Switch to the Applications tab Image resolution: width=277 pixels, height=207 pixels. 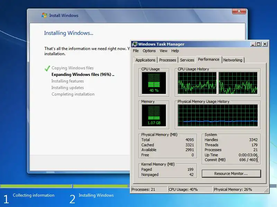pyautogui.click(x=145, y=60)
